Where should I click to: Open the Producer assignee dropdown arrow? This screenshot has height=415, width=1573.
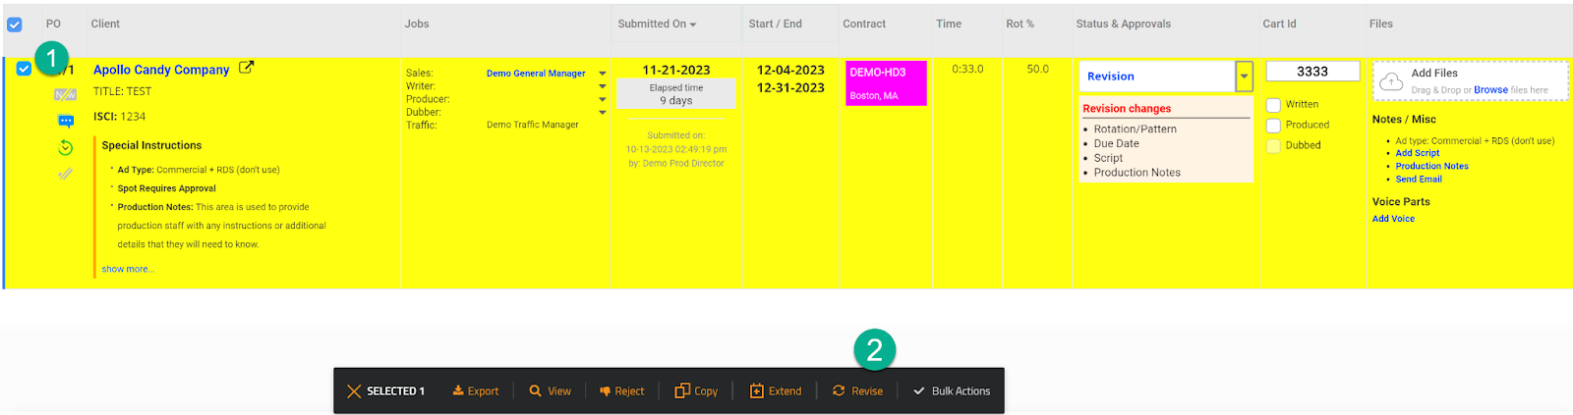(x=603, y=99)
